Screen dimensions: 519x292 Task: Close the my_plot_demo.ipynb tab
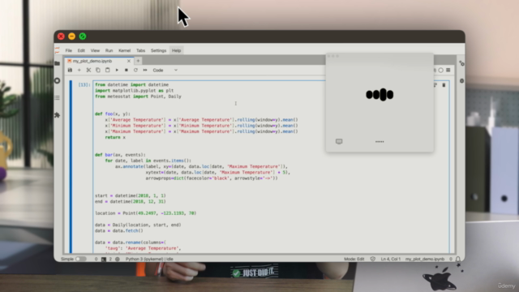pos(129,61)
